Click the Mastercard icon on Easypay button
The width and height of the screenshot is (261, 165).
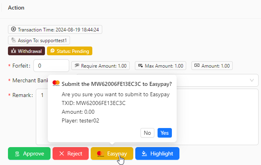(x=101, y=154)
